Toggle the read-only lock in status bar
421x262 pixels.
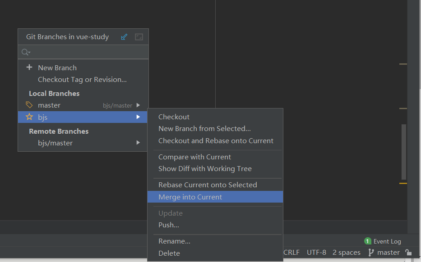point(408,253)
